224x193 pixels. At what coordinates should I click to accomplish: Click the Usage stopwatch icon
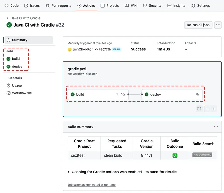[x=8, y=86]
